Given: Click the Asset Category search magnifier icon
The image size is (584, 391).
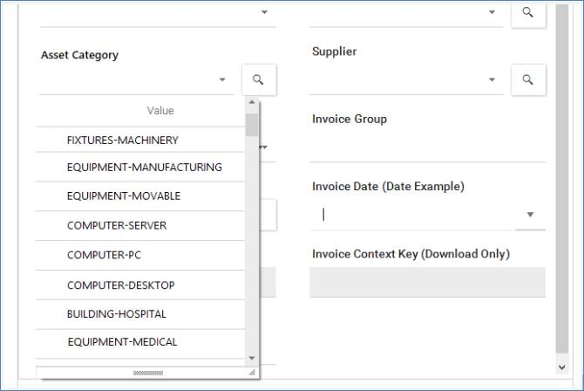Looking at the screenshot, I should pos(259,79).
